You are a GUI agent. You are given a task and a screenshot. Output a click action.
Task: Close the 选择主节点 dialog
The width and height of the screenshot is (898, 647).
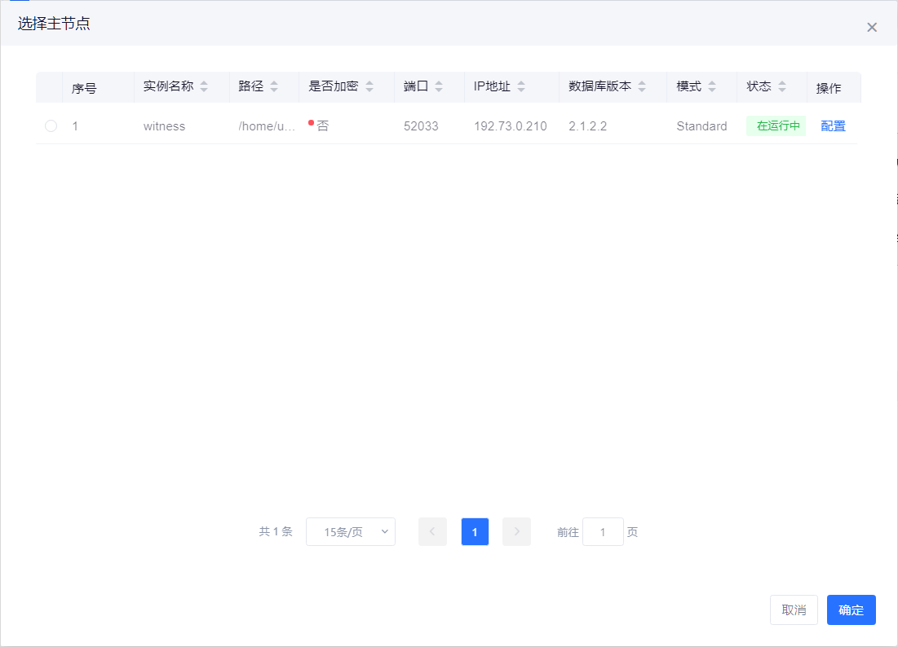(x=872, y=28)
